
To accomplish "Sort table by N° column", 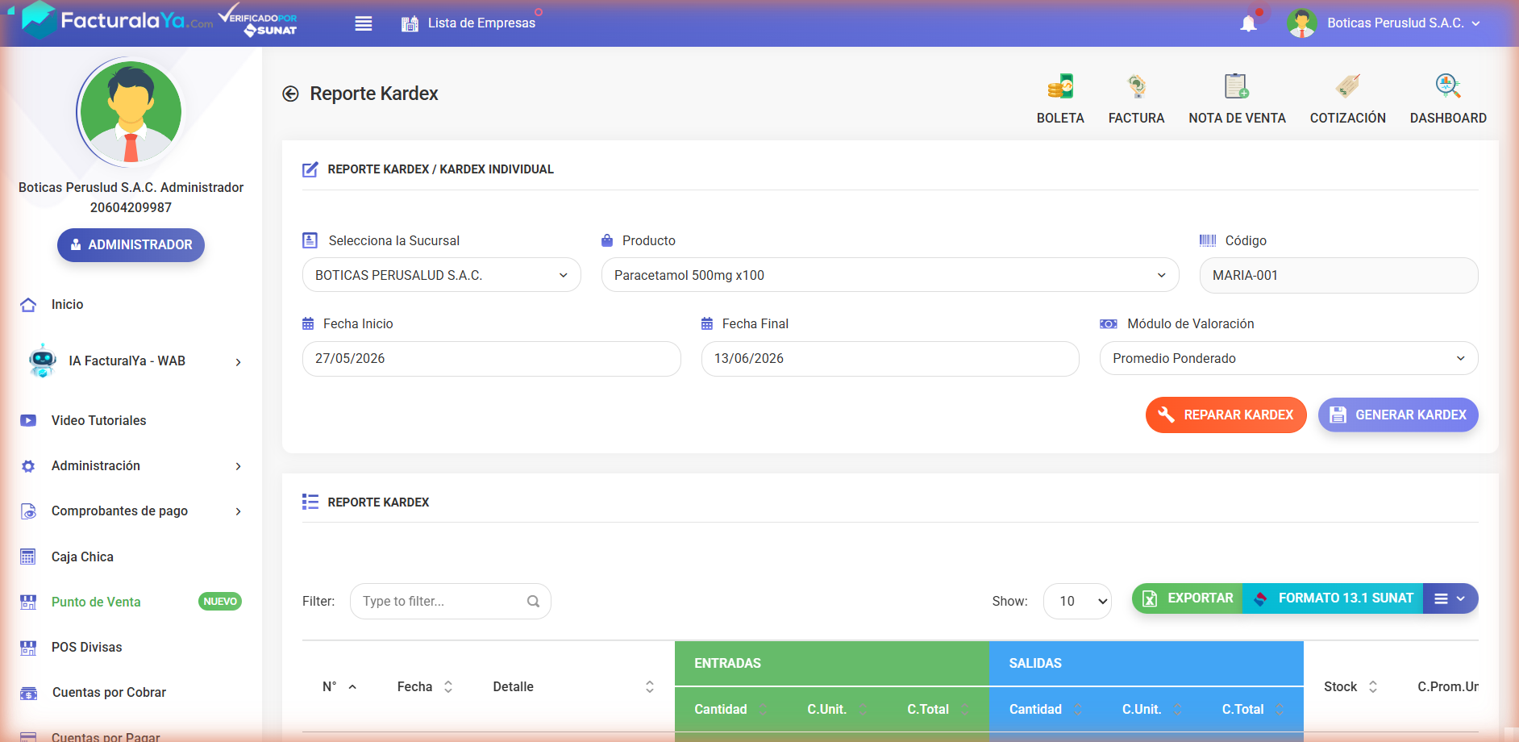I will (x=339, y=687).
